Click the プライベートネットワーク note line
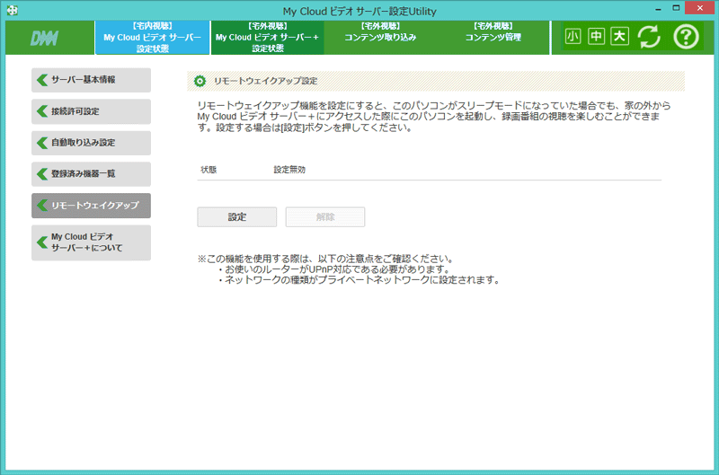Viewport: 719px width, 475px height. 359,280
